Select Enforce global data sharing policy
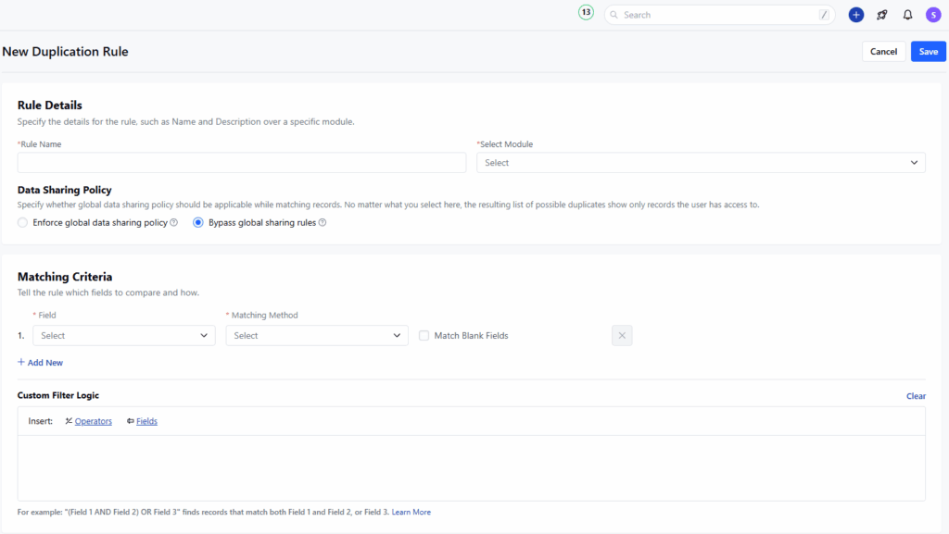 pos(23,223)
